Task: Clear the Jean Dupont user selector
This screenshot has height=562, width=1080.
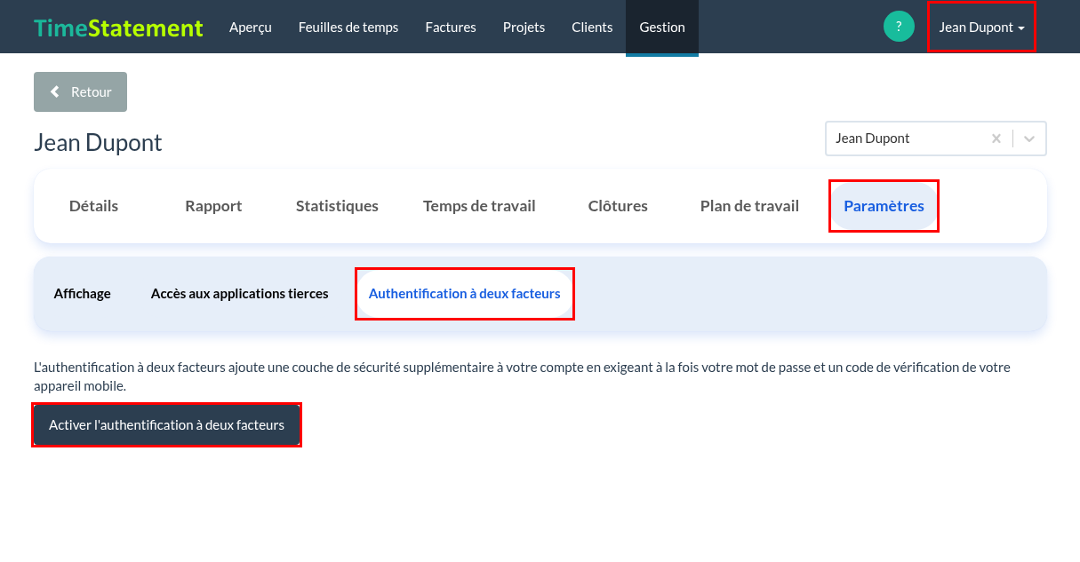Action: [x=996, y=139]
